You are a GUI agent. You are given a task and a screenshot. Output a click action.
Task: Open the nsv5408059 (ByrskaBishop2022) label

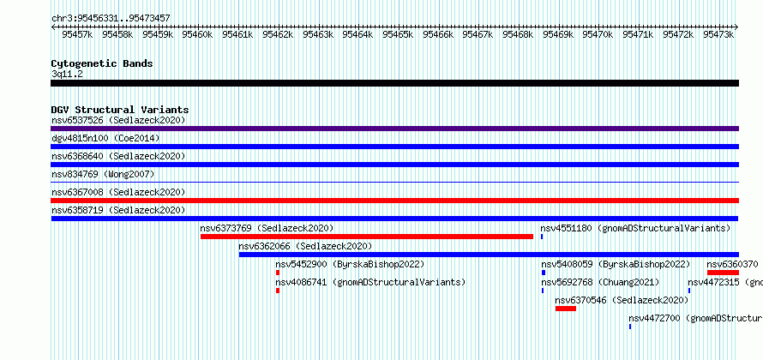coord(616,264)
